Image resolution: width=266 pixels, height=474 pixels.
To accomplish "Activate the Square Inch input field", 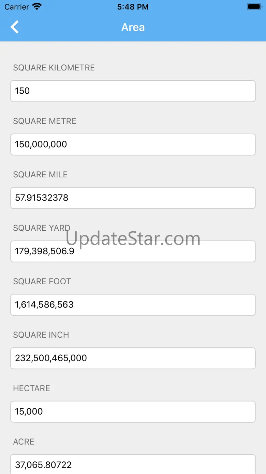I will point(133,358).
